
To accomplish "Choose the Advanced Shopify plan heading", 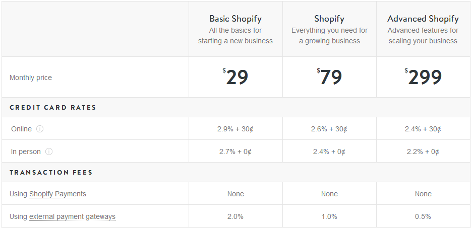I will click(x=423, y=19).
